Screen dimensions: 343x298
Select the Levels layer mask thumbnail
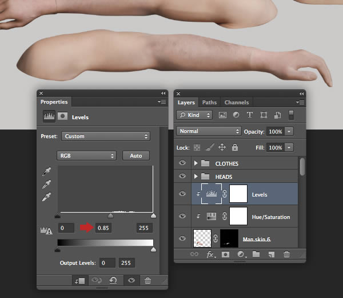pos(238,194)
